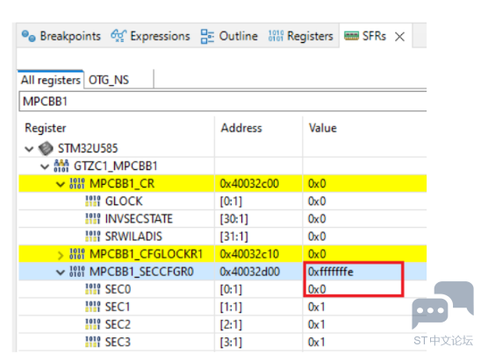Image resolution: width=481 pixels, height=354 pixels.
Task: Click the SEC1 bitfield icon
Action: tap(93, 307)
